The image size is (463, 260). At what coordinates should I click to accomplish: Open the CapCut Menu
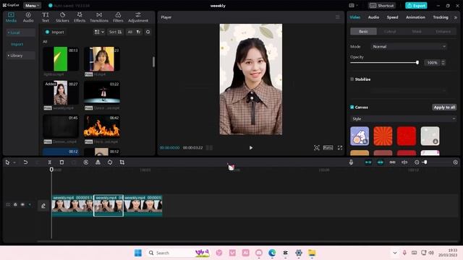32,5
